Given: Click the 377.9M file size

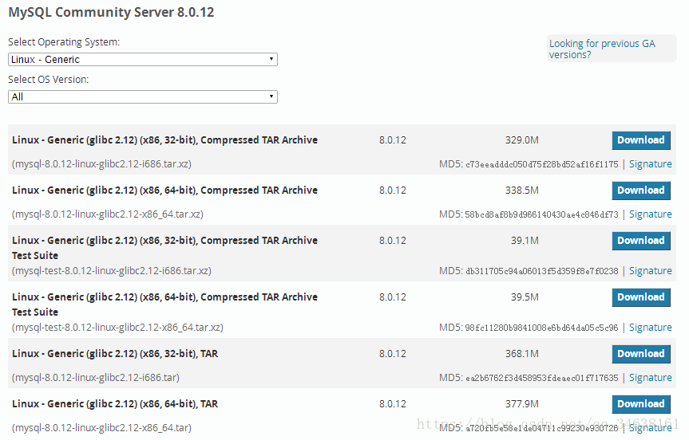Looking at the screenshot, I should pos(521,403).
